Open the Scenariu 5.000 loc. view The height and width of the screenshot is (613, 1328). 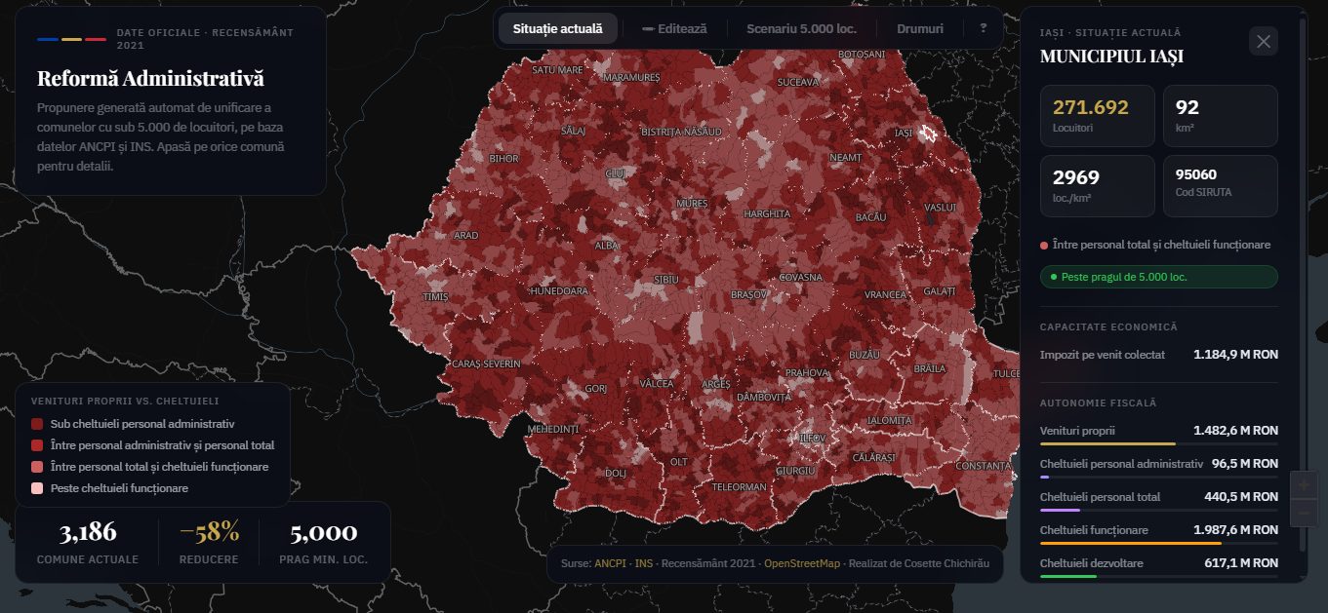801,28
